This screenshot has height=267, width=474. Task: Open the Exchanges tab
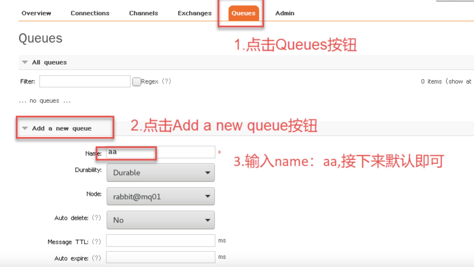point(194,13)
